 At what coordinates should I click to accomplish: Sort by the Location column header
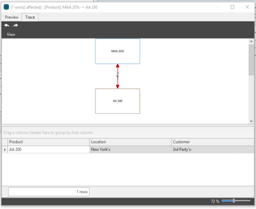coord(130,142)
